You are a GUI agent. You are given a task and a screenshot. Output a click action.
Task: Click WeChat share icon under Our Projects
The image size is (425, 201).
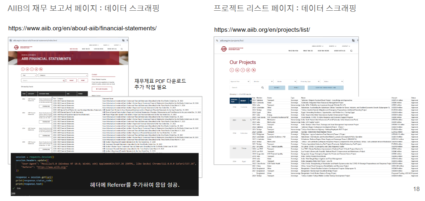(254, 70)
